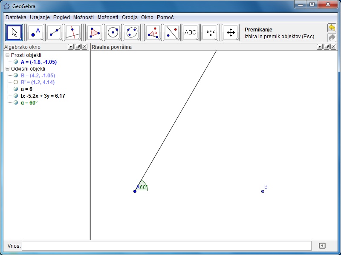Open the Datoteka menu
341x255 pixels.
click(x=16, y=17)
